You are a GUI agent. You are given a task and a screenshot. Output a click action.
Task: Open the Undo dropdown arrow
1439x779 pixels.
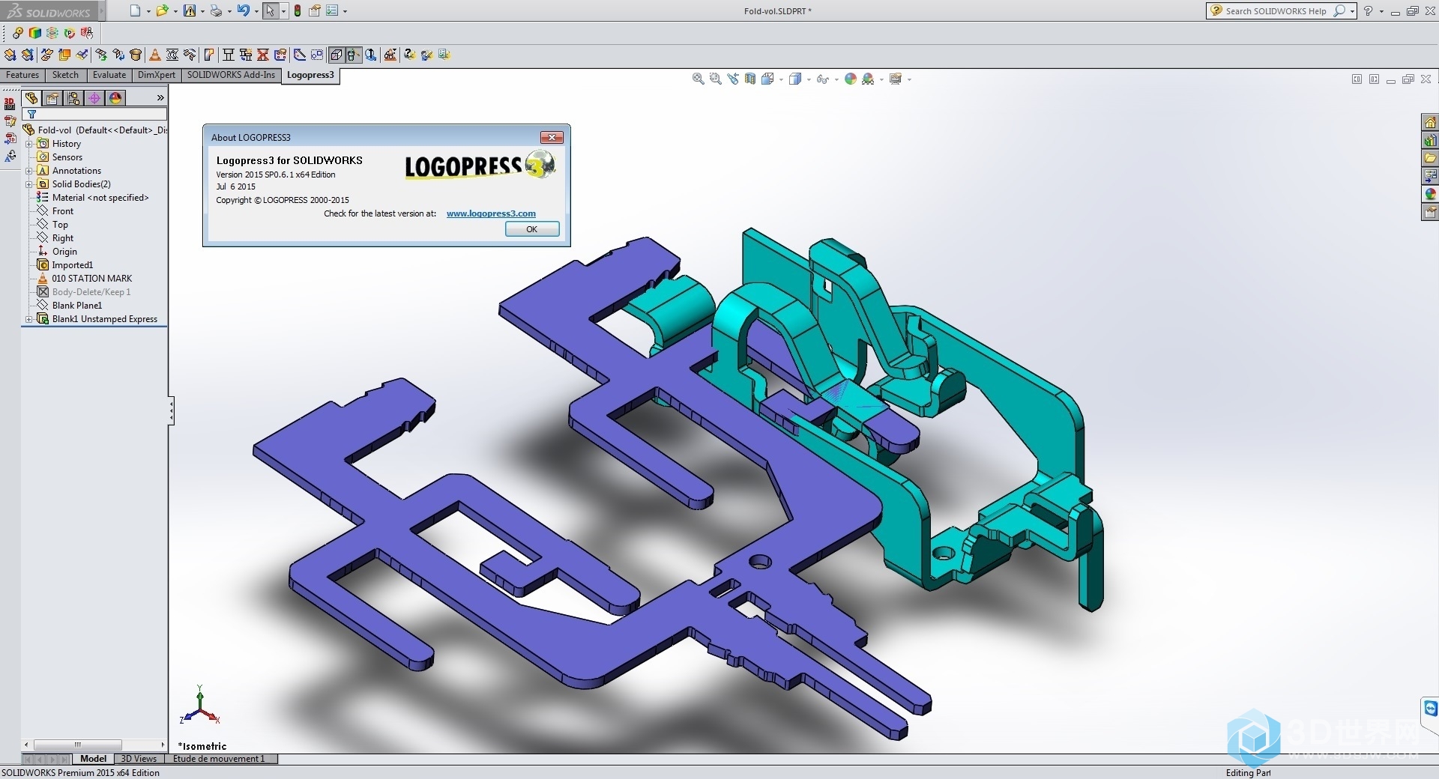256,11
